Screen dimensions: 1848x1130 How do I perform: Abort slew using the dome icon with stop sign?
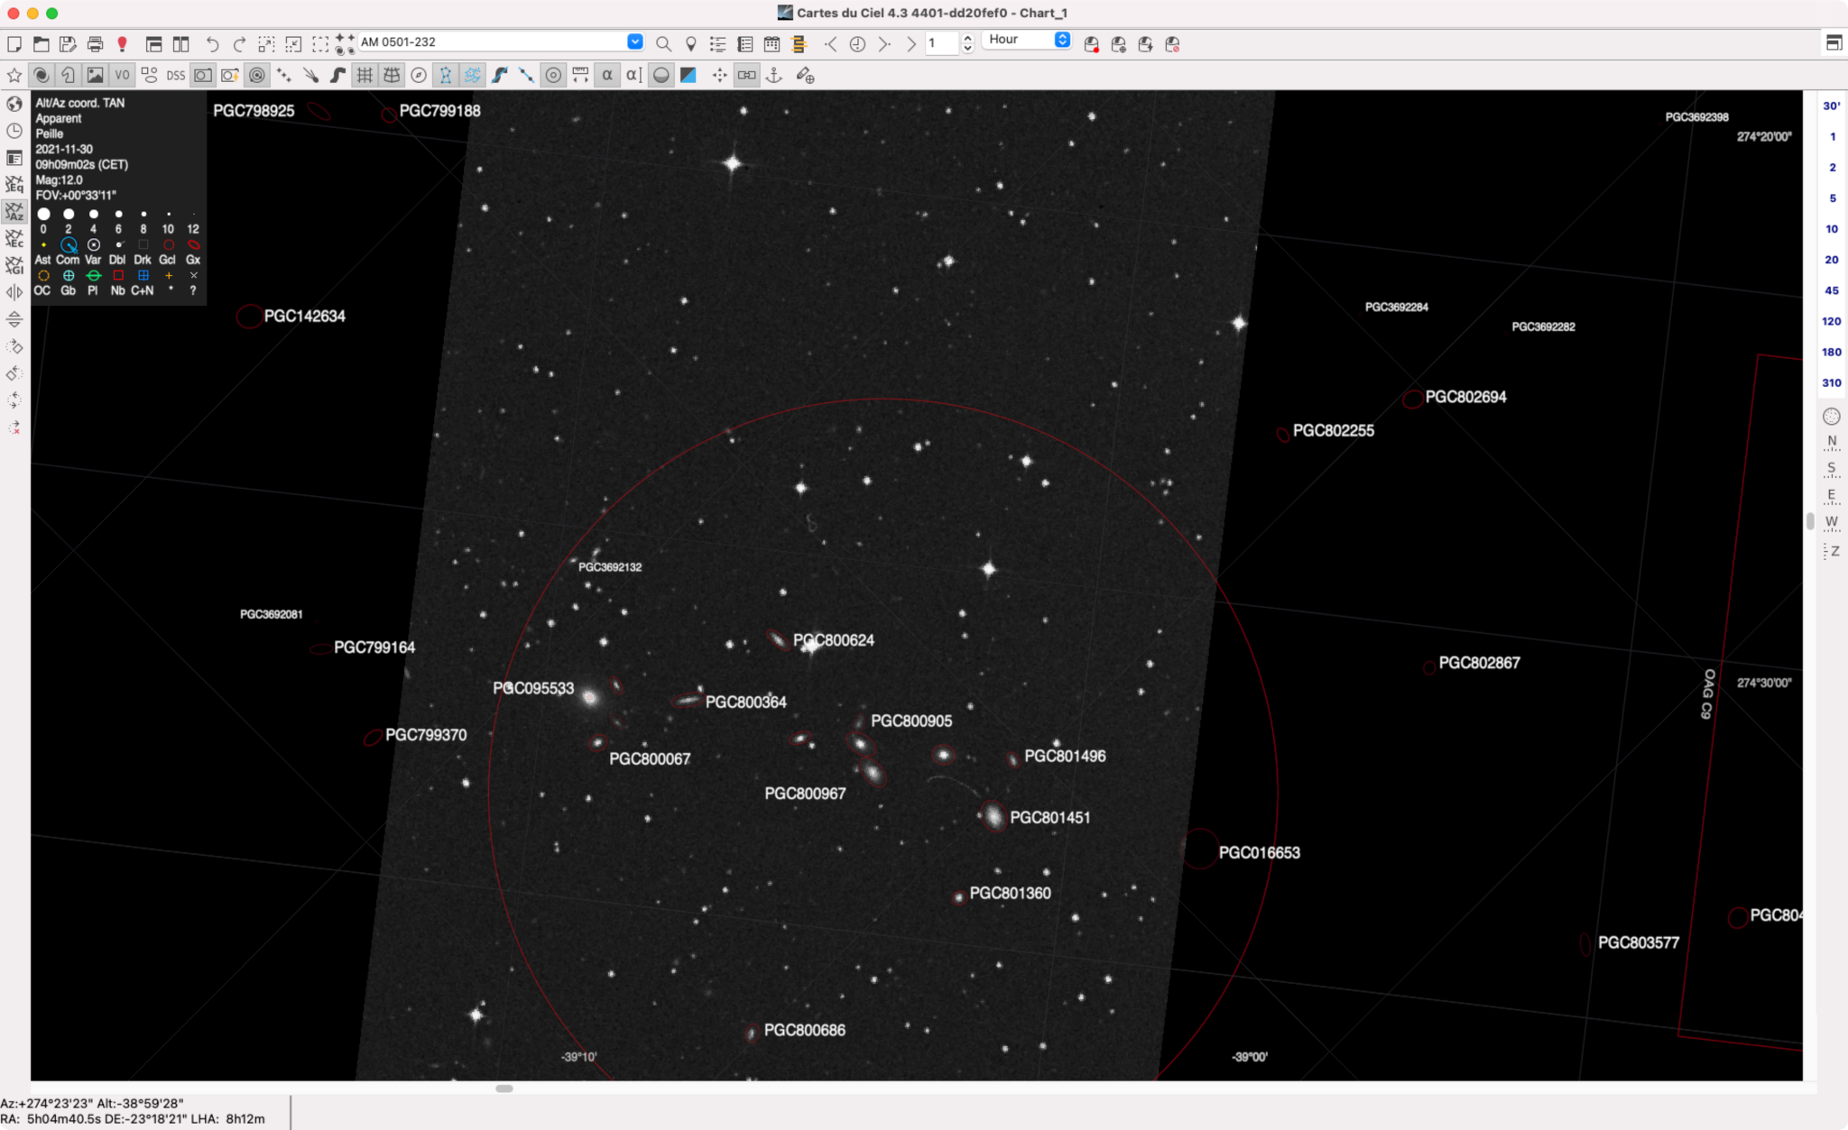pos(1173,43)
